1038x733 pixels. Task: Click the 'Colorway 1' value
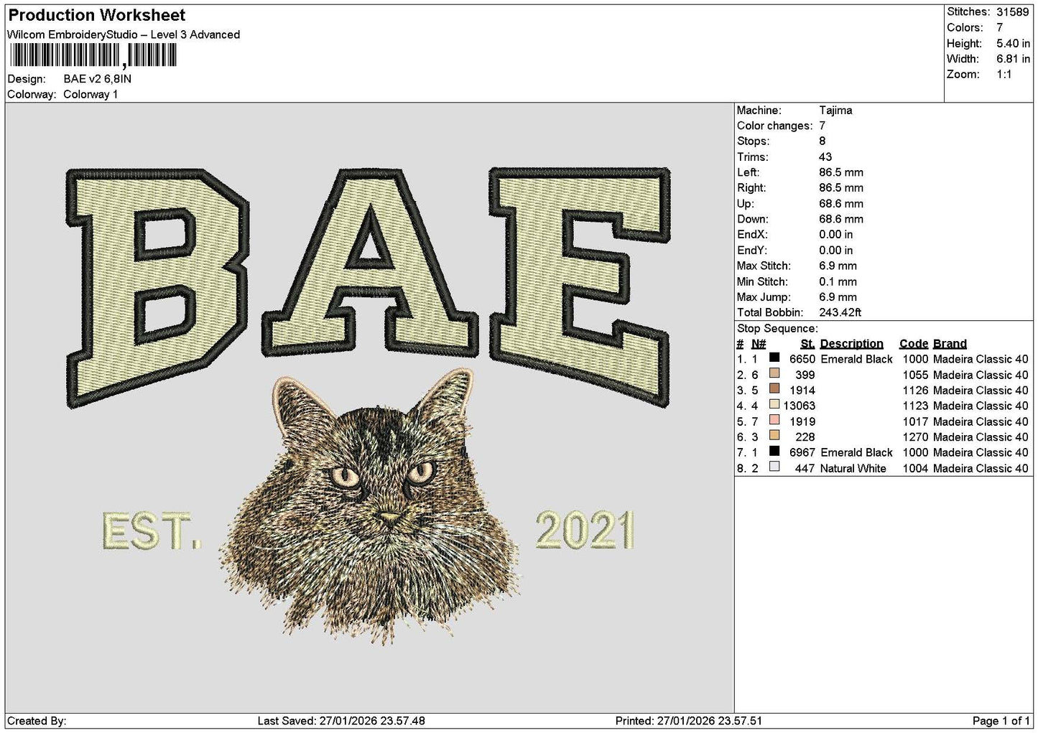coord(91,94)
